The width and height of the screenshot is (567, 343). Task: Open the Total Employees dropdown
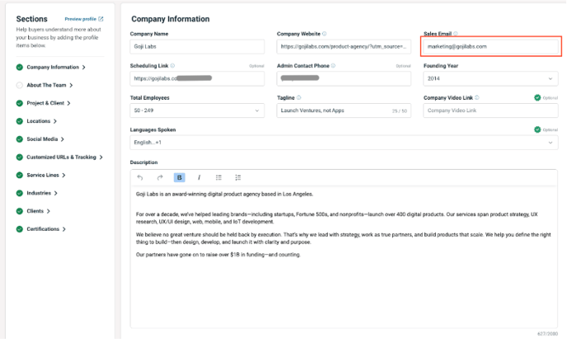(x=197, y=110)
